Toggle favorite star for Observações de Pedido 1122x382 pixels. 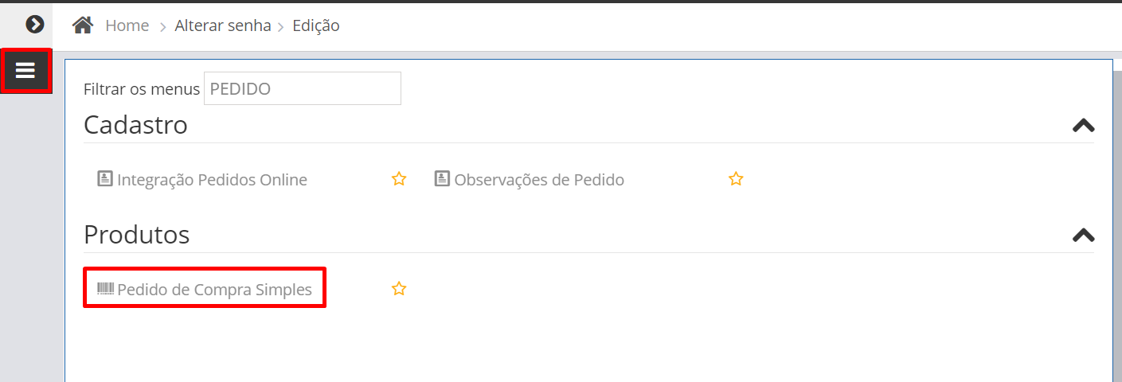pos(736,179)
